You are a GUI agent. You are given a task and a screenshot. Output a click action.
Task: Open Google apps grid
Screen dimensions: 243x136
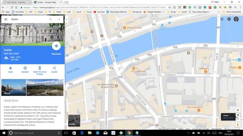[222, 19]
